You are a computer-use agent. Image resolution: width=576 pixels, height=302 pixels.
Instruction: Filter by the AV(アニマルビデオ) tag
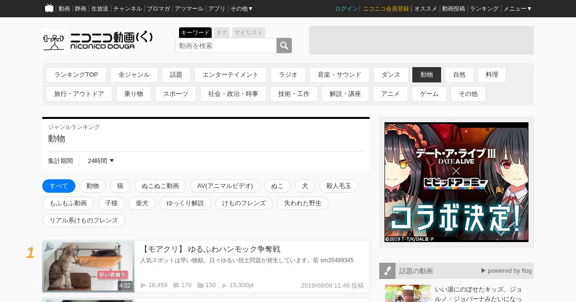[x=225, y=186]
